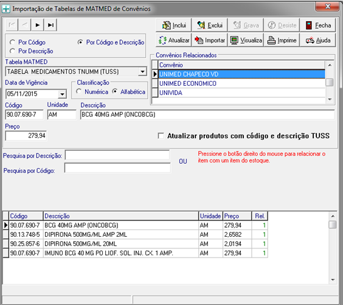Screen dimensions: 343x305
Task: Click the Preço column header in grid
Action: 237,216
